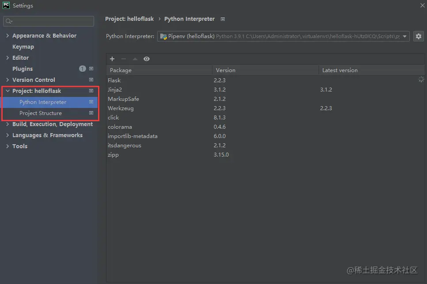Expand the Tools section chevron
Viewport: 427px width, 284px height.
click(8, 146)
